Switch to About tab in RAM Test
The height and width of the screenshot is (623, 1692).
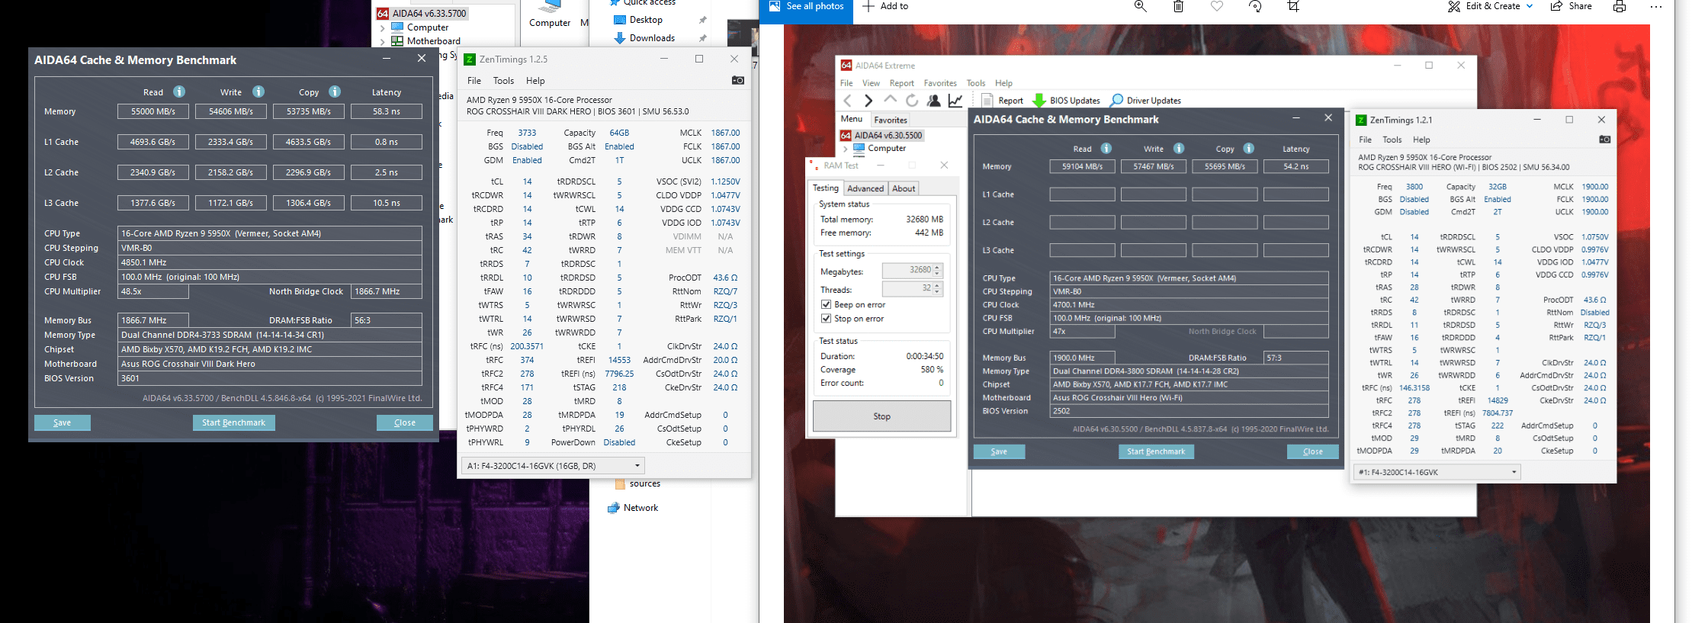point(904,188)
